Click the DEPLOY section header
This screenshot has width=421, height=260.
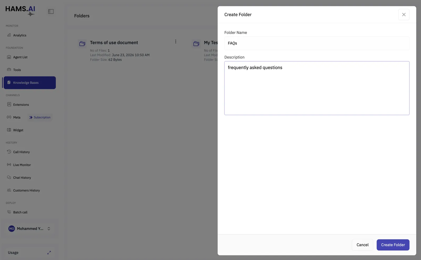(11, 203)
